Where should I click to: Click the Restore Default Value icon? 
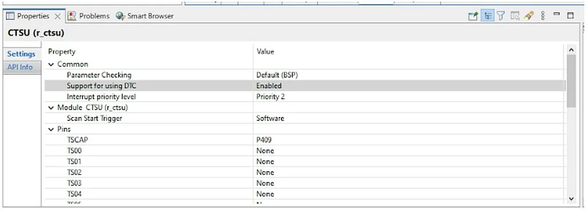pyautogui.click(x=515, y=16)
